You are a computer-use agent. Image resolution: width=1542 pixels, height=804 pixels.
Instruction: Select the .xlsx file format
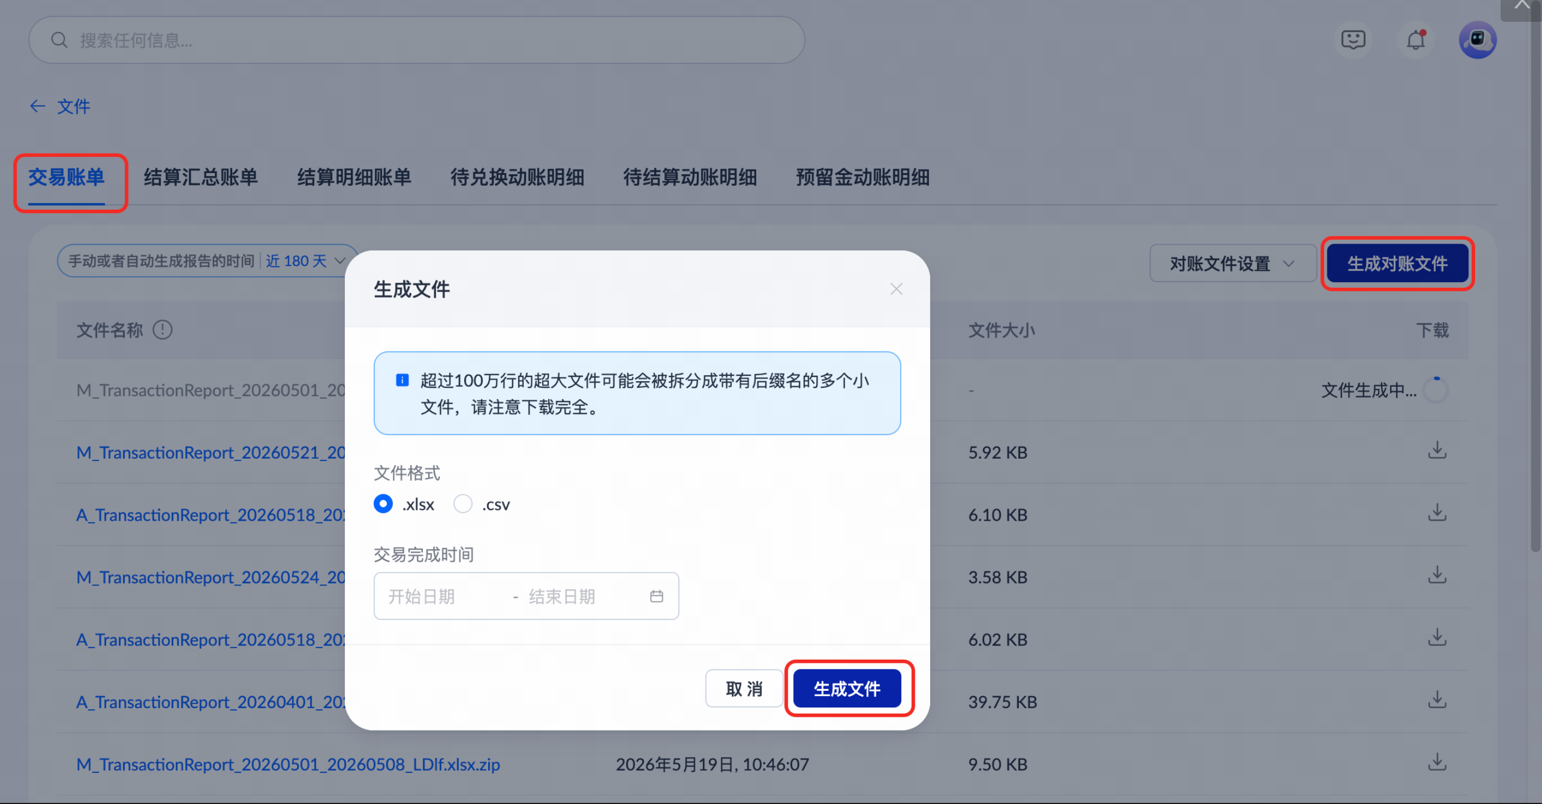click(383, 504)
